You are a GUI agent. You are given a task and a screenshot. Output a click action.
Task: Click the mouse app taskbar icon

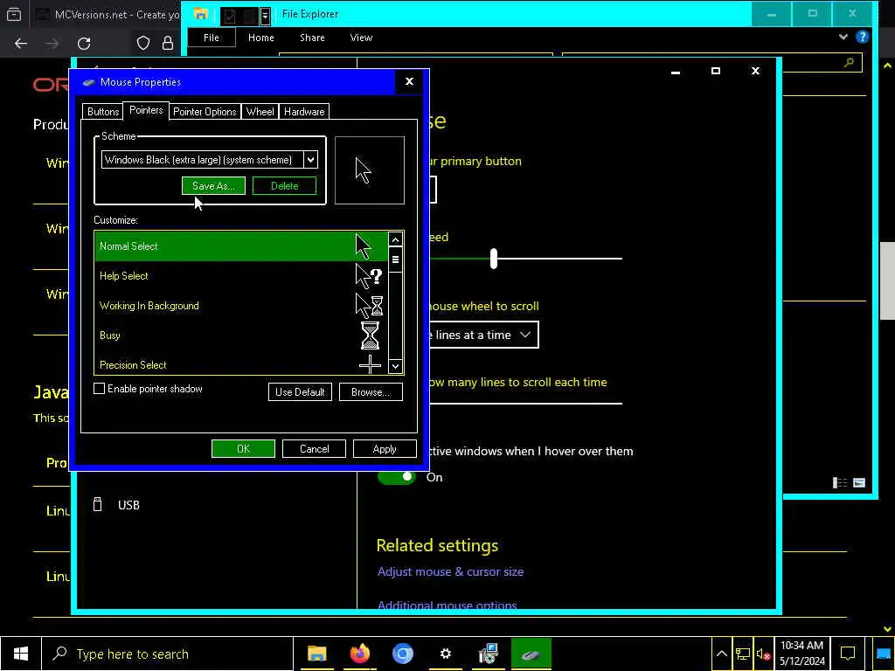(531, 654)
